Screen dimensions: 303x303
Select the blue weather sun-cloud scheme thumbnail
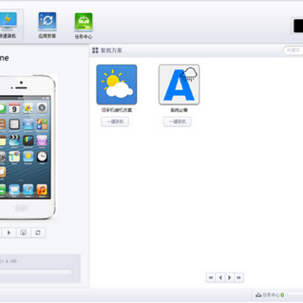click(x=117, y=84)
